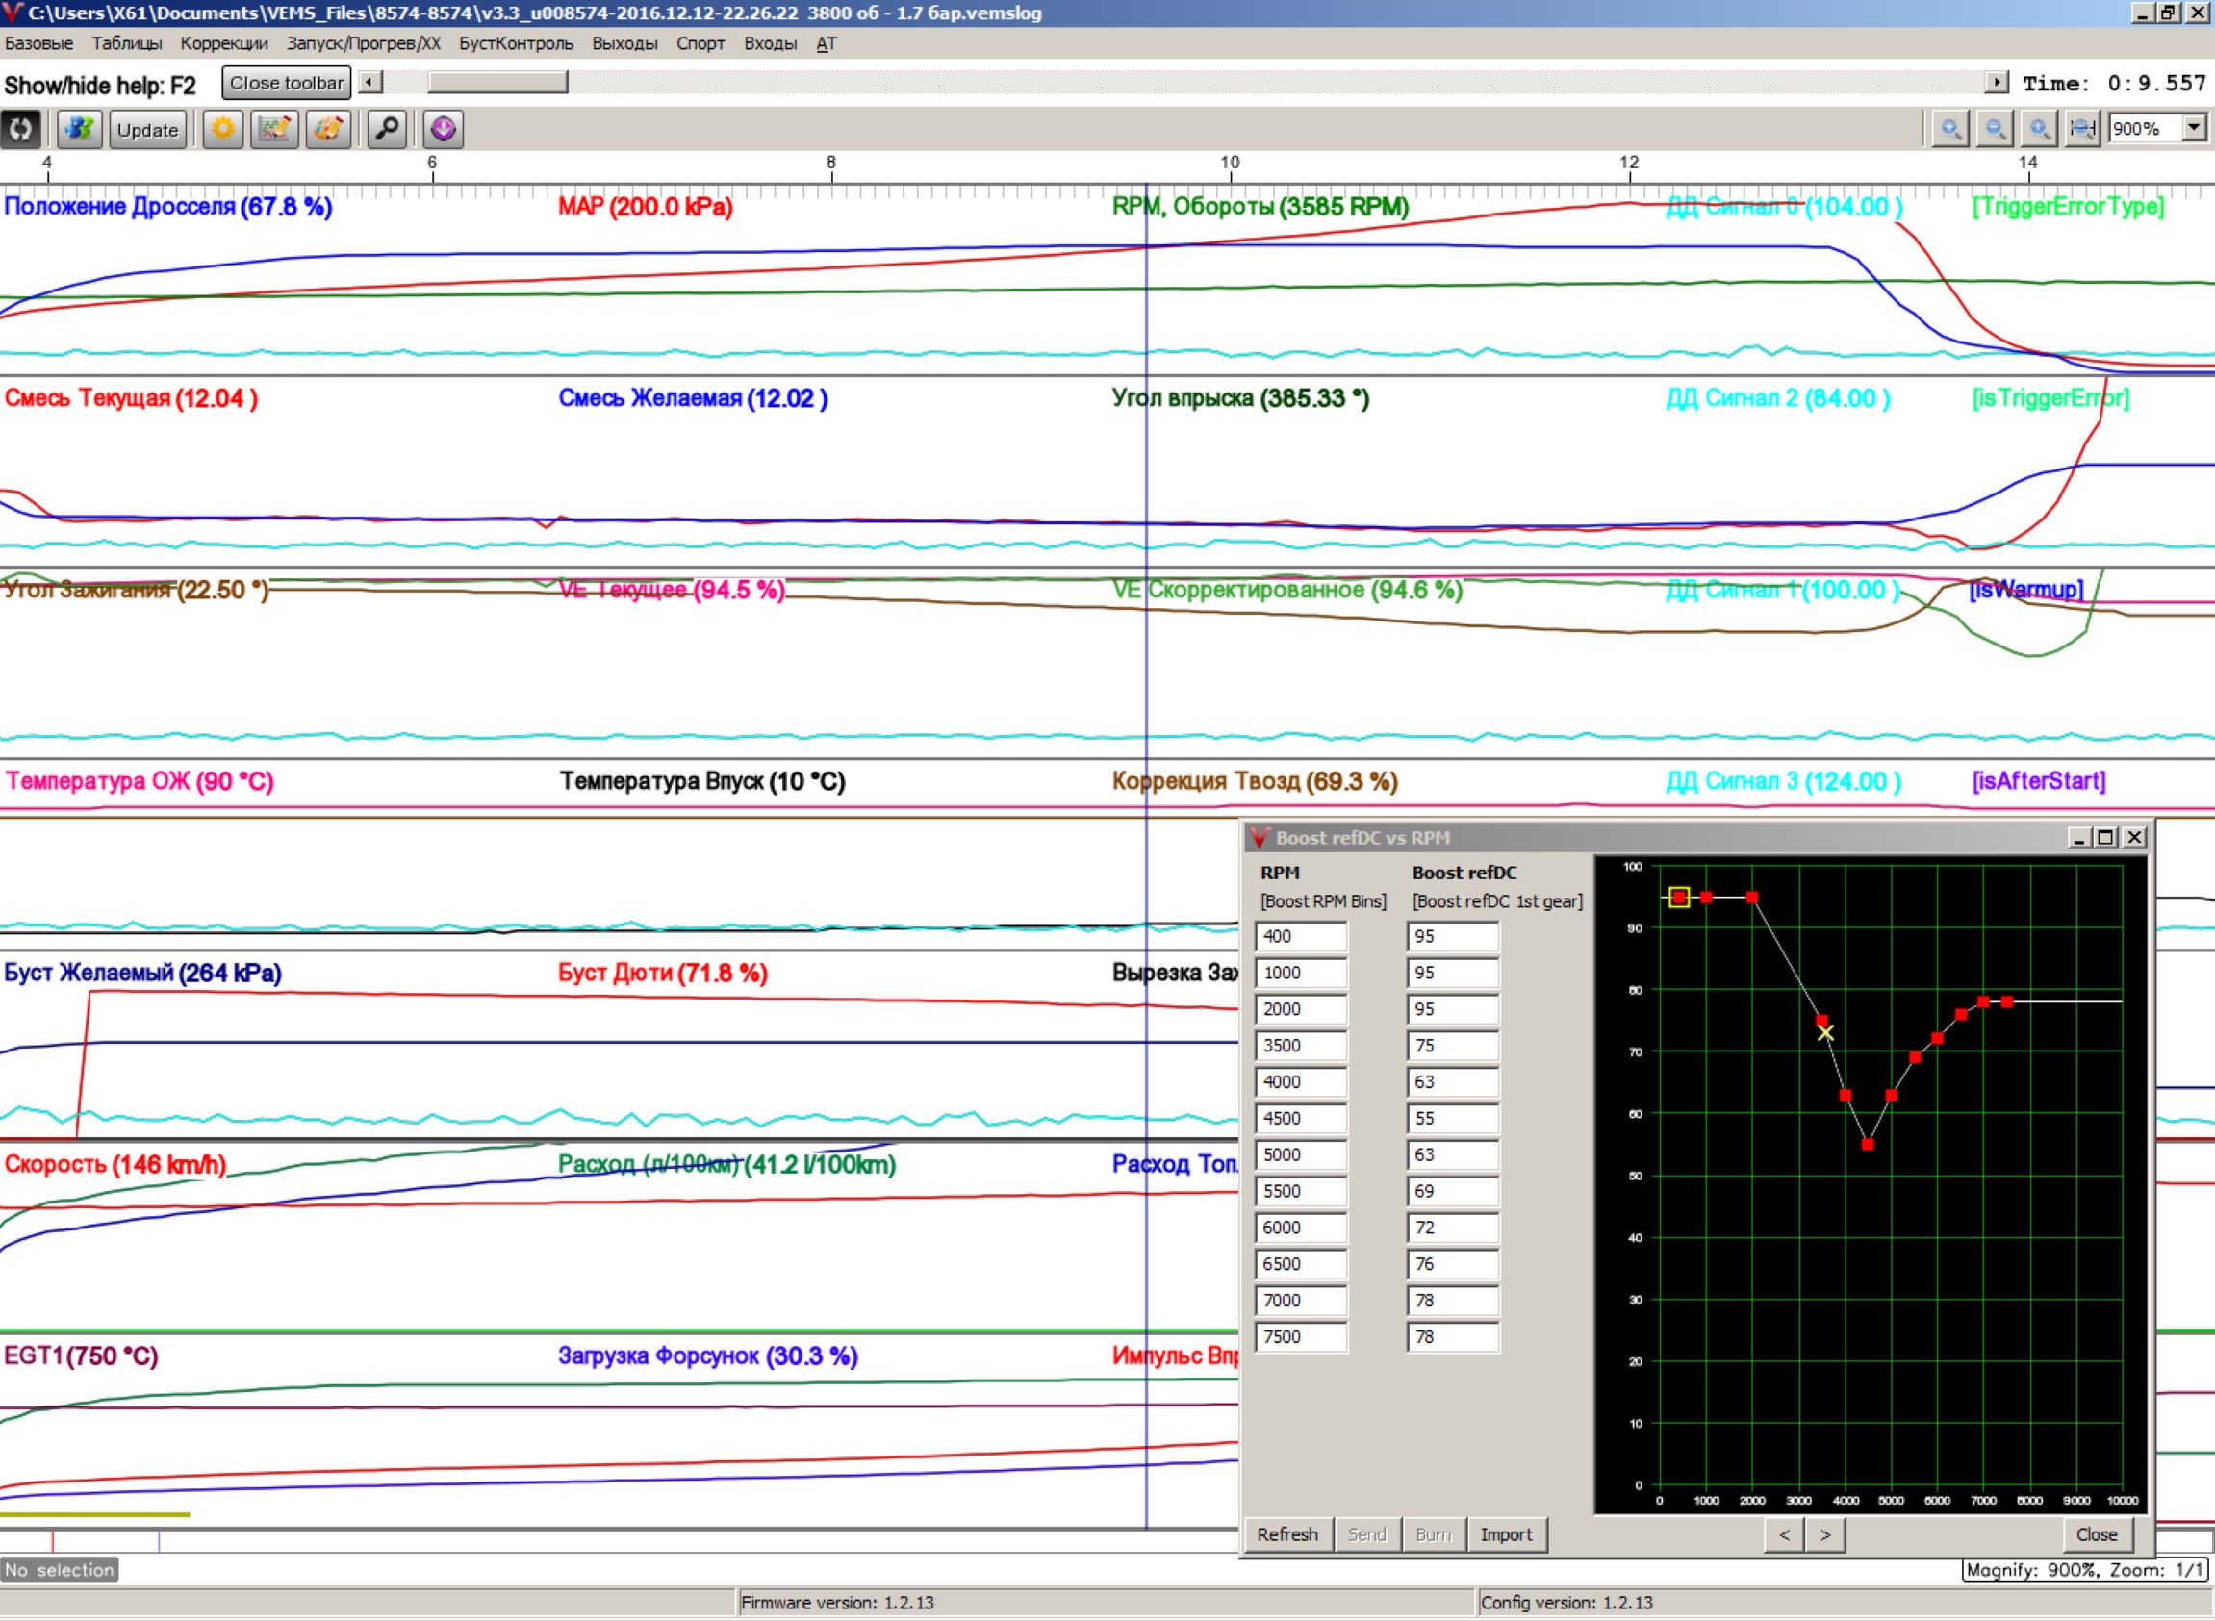Expand the 900% zoom level dropdown
Viewport: 2215px width, 1621px height.
tap(2195, 129)
